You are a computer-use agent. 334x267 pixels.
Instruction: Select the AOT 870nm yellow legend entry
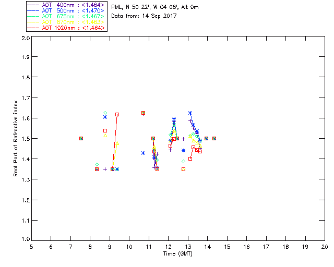[66, 22]
